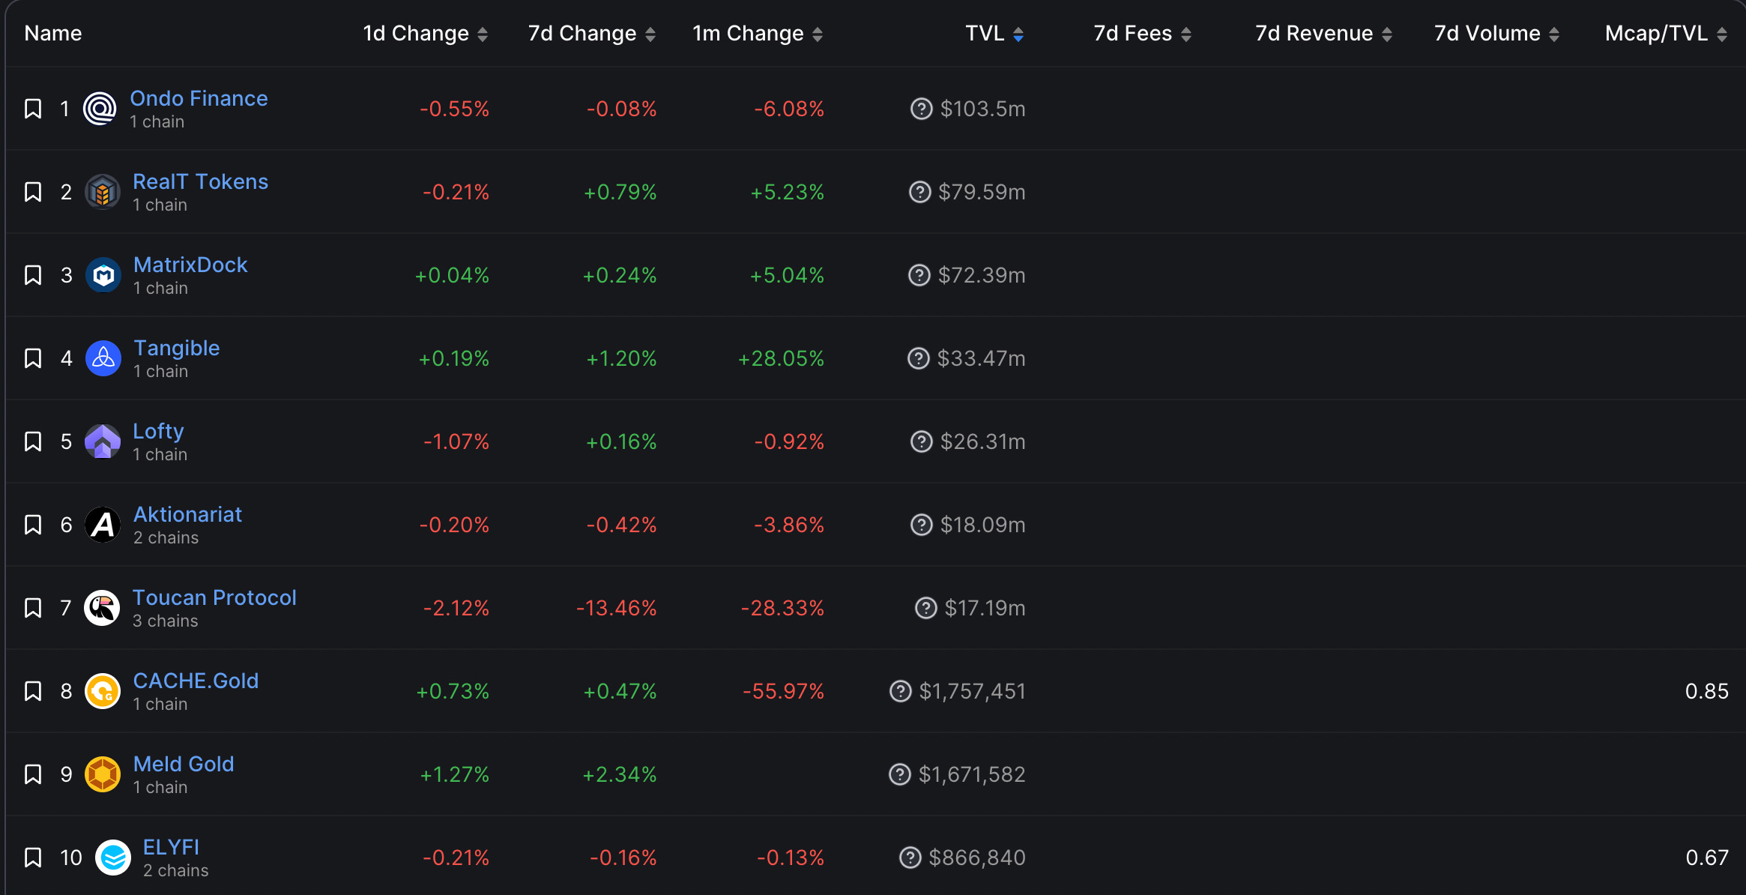Click the Ondo Finance logo icon

point(100,109)
